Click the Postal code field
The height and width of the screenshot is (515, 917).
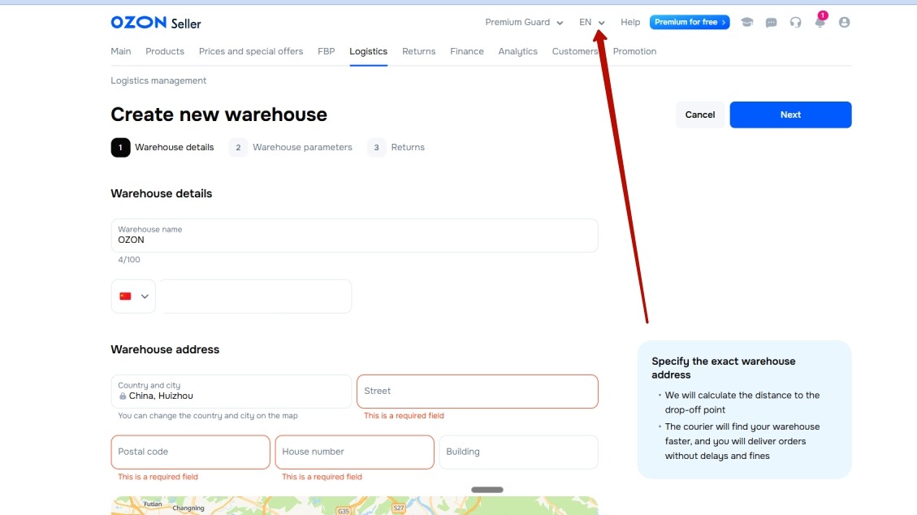coord(191,452)
